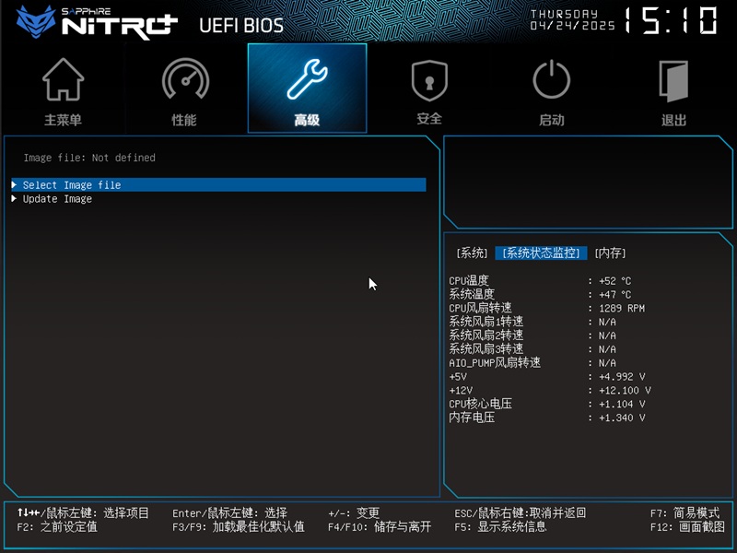Viewport: 737px width, 553px height.
Task: Switch to the [系统] tab
Action: point(473,253)
